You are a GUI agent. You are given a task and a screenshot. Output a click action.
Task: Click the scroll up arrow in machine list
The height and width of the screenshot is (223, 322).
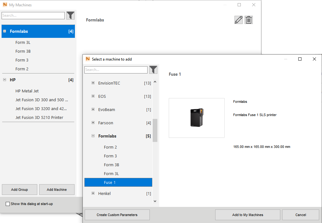coord(155,82)
